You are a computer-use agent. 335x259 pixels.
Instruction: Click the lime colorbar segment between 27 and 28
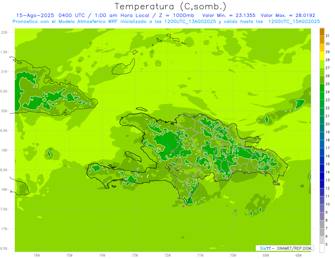tap(322, 64)
